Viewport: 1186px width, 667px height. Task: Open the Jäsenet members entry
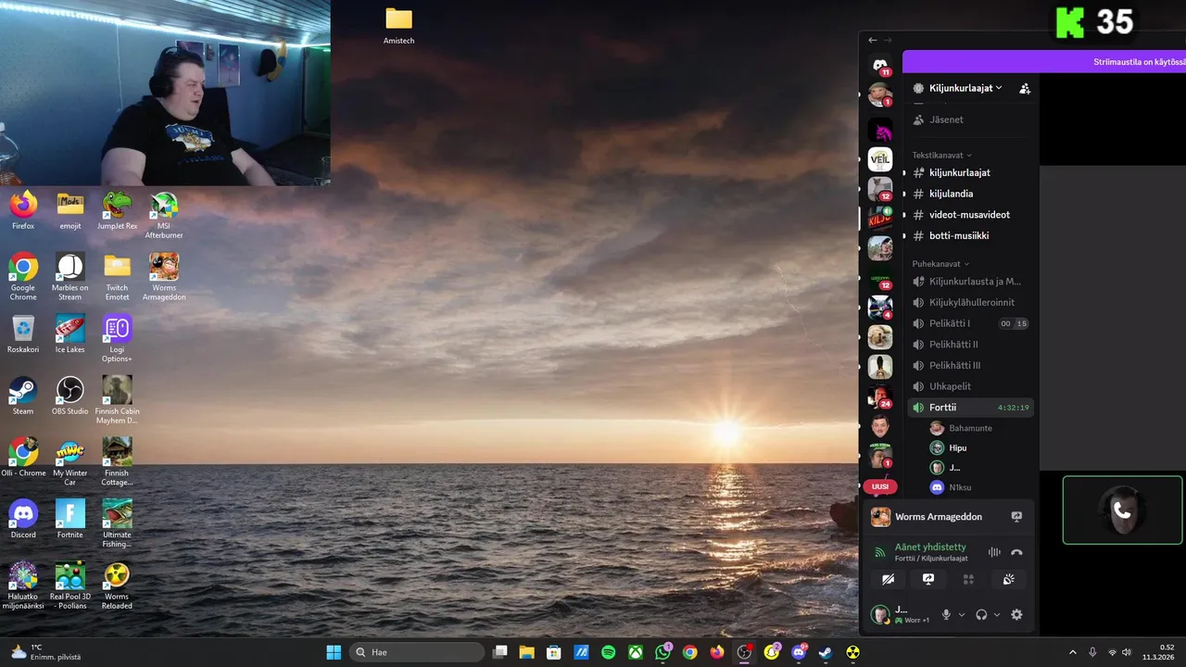point(971,120)
